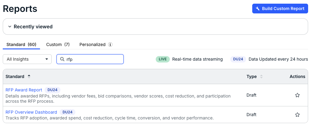The width and height of the screenshot is (313, 128).
Task: Switch to the Custom (7) tab
Action: 58,44
